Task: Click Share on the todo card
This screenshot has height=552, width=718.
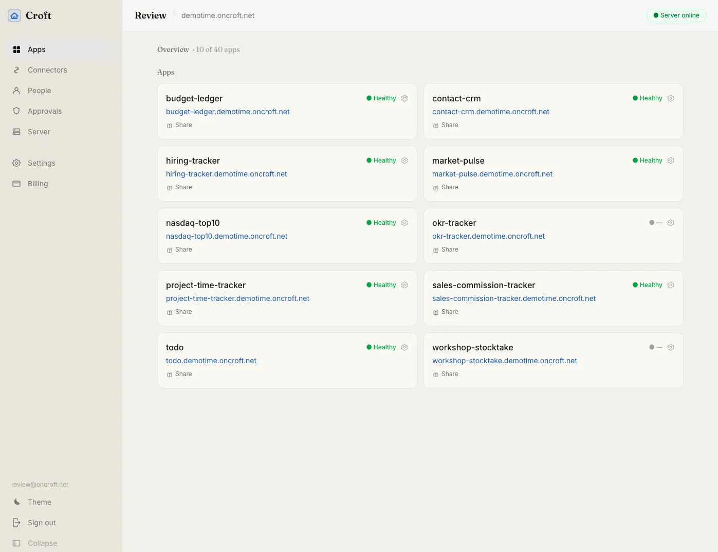Action: click(x=179, y=374)
